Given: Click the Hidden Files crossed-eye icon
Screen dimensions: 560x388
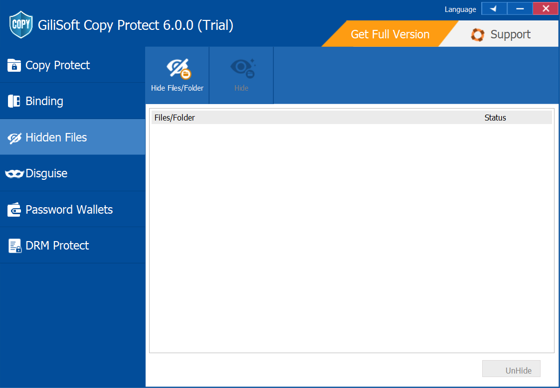Looking at the screenshot, I should (x=14, y=138).
